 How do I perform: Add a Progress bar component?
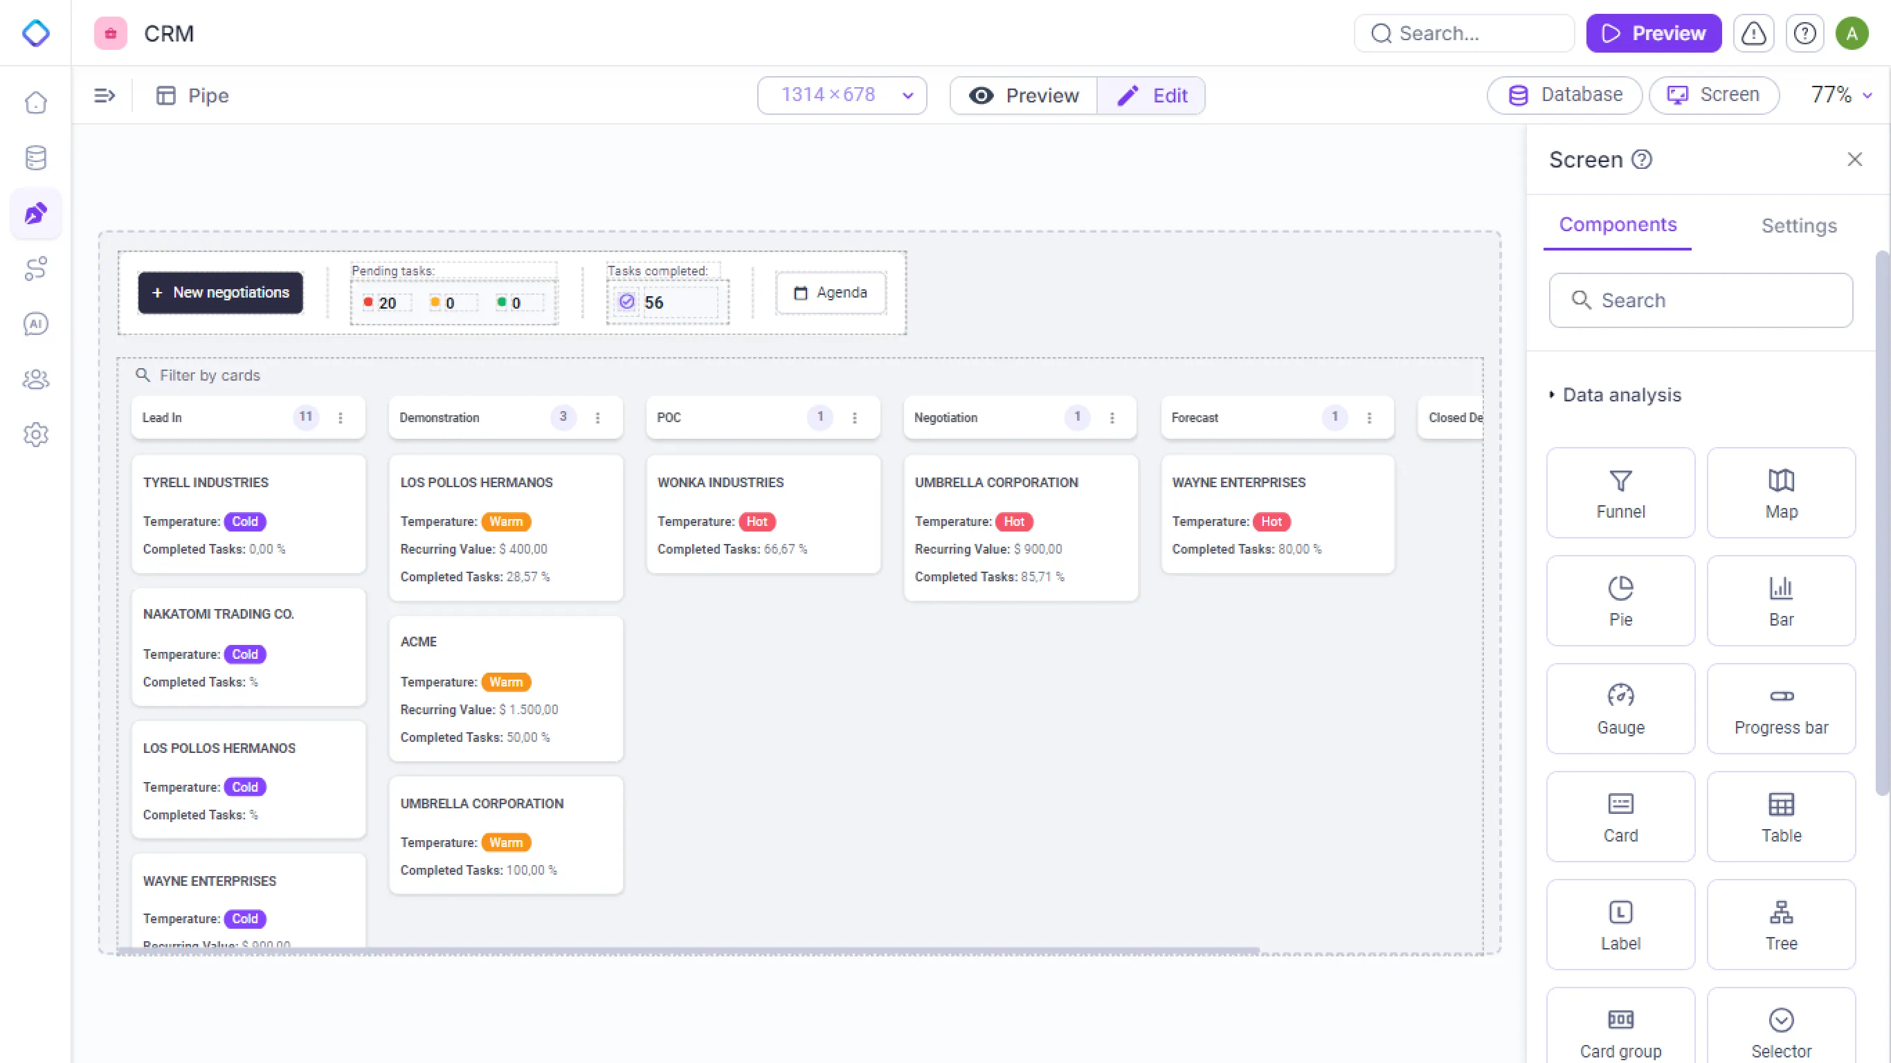click(1781, 708)
